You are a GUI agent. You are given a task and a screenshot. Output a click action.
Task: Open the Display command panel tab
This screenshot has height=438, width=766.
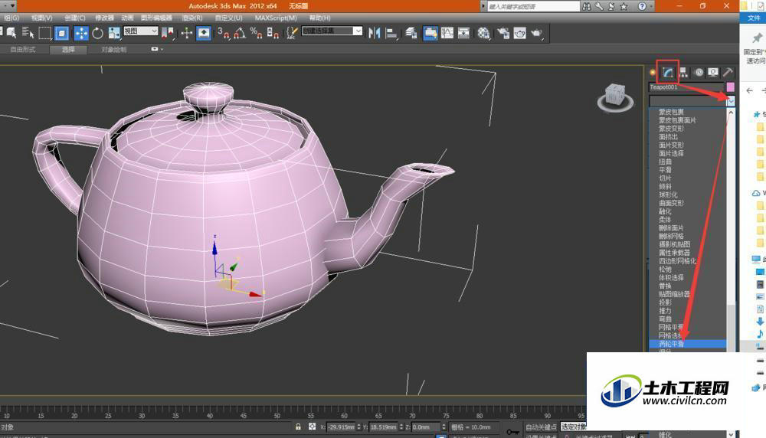pos(713,72)
